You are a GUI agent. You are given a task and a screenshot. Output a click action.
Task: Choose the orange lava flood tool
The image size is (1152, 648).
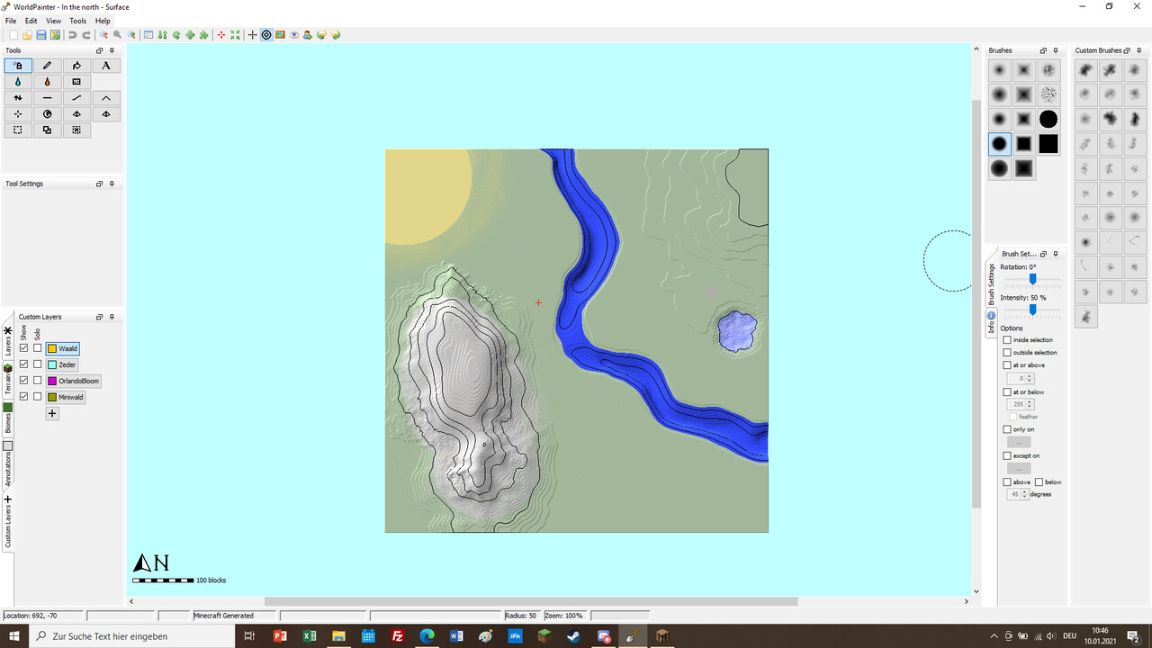(x=47, y=82)
